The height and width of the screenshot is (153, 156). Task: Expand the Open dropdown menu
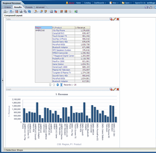(x=127, y=3)
